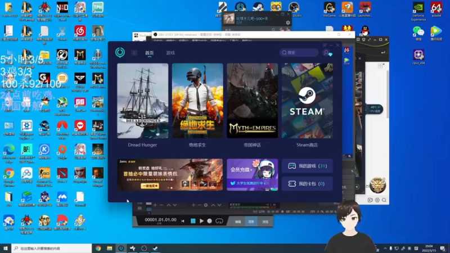Open 我的卡包 (0) card pack

307,184
